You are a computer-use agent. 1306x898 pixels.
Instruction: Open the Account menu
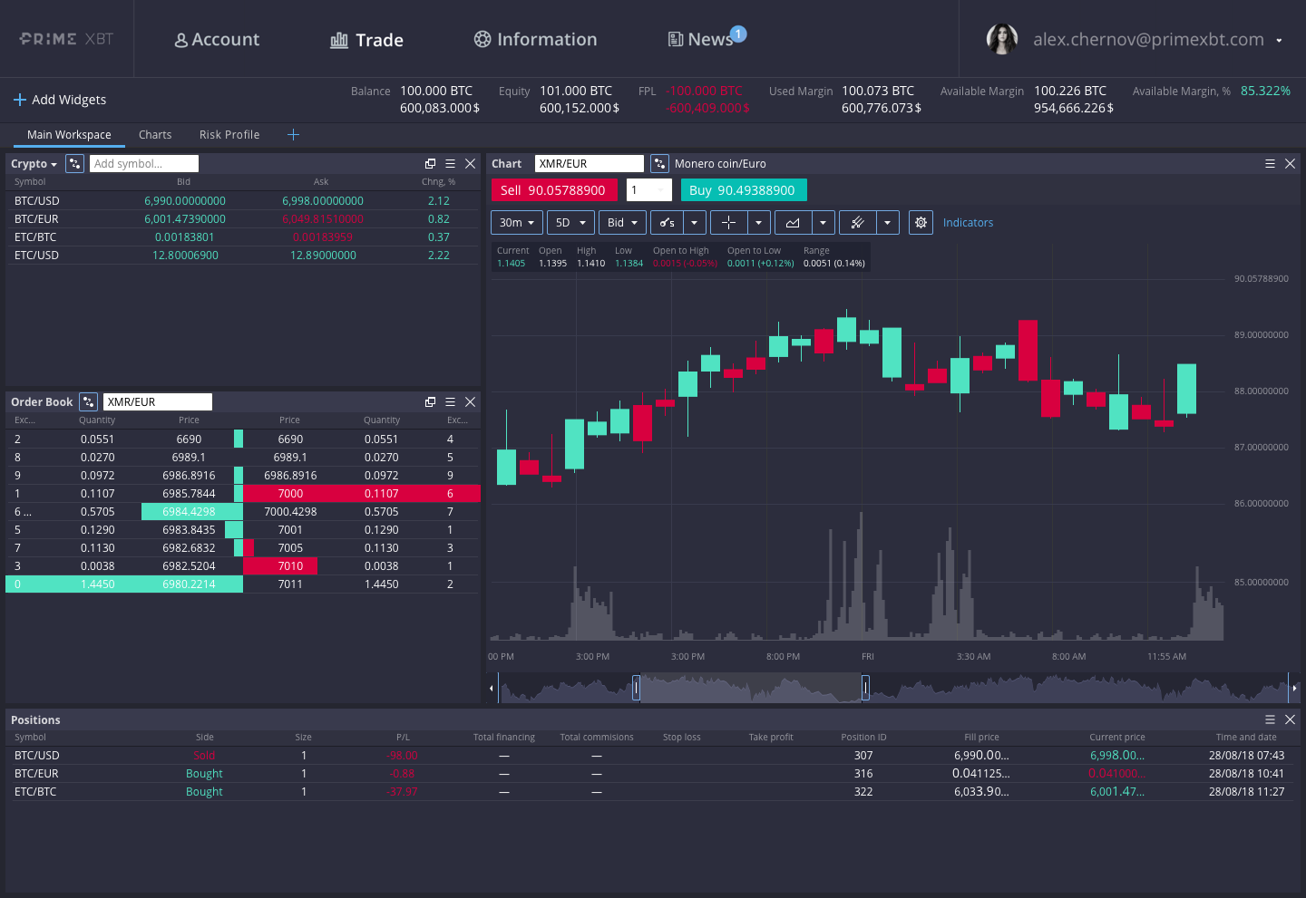pos(217,40)
